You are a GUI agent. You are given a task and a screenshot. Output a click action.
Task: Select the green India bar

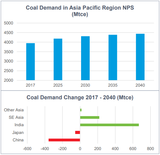(x=110, y=125)
